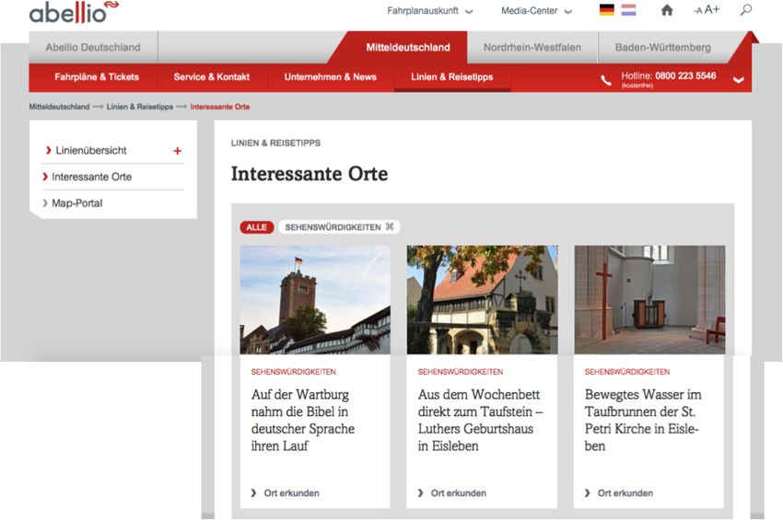Image resolution: width=783 pixels, height=520 pixels.
Task: Go to homepage via house icon
Action: [x=667, y=10]
